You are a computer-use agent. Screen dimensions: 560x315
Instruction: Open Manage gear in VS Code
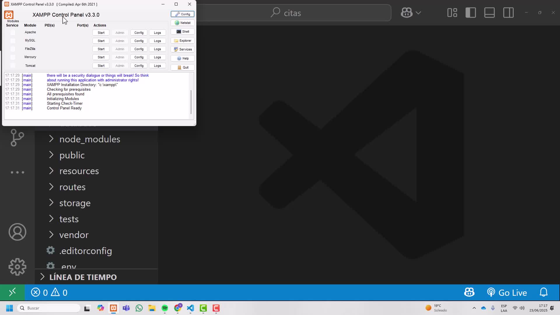(17, 267)
